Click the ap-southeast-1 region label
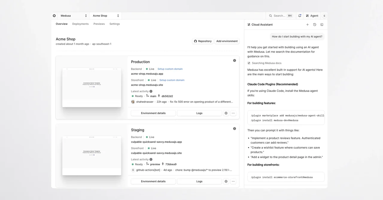The height and width of the screenshot is (200, 383). (102, 44)
